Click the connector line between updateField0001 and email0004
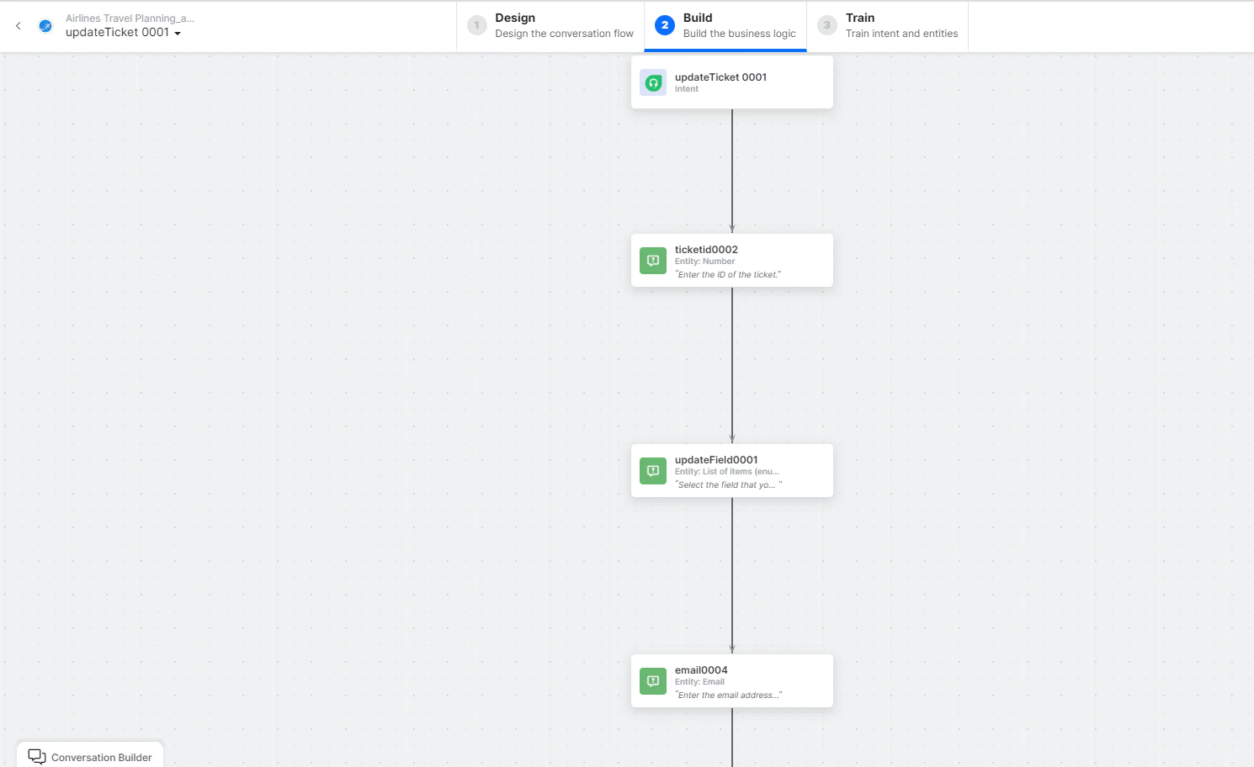 tap(731, 576)
